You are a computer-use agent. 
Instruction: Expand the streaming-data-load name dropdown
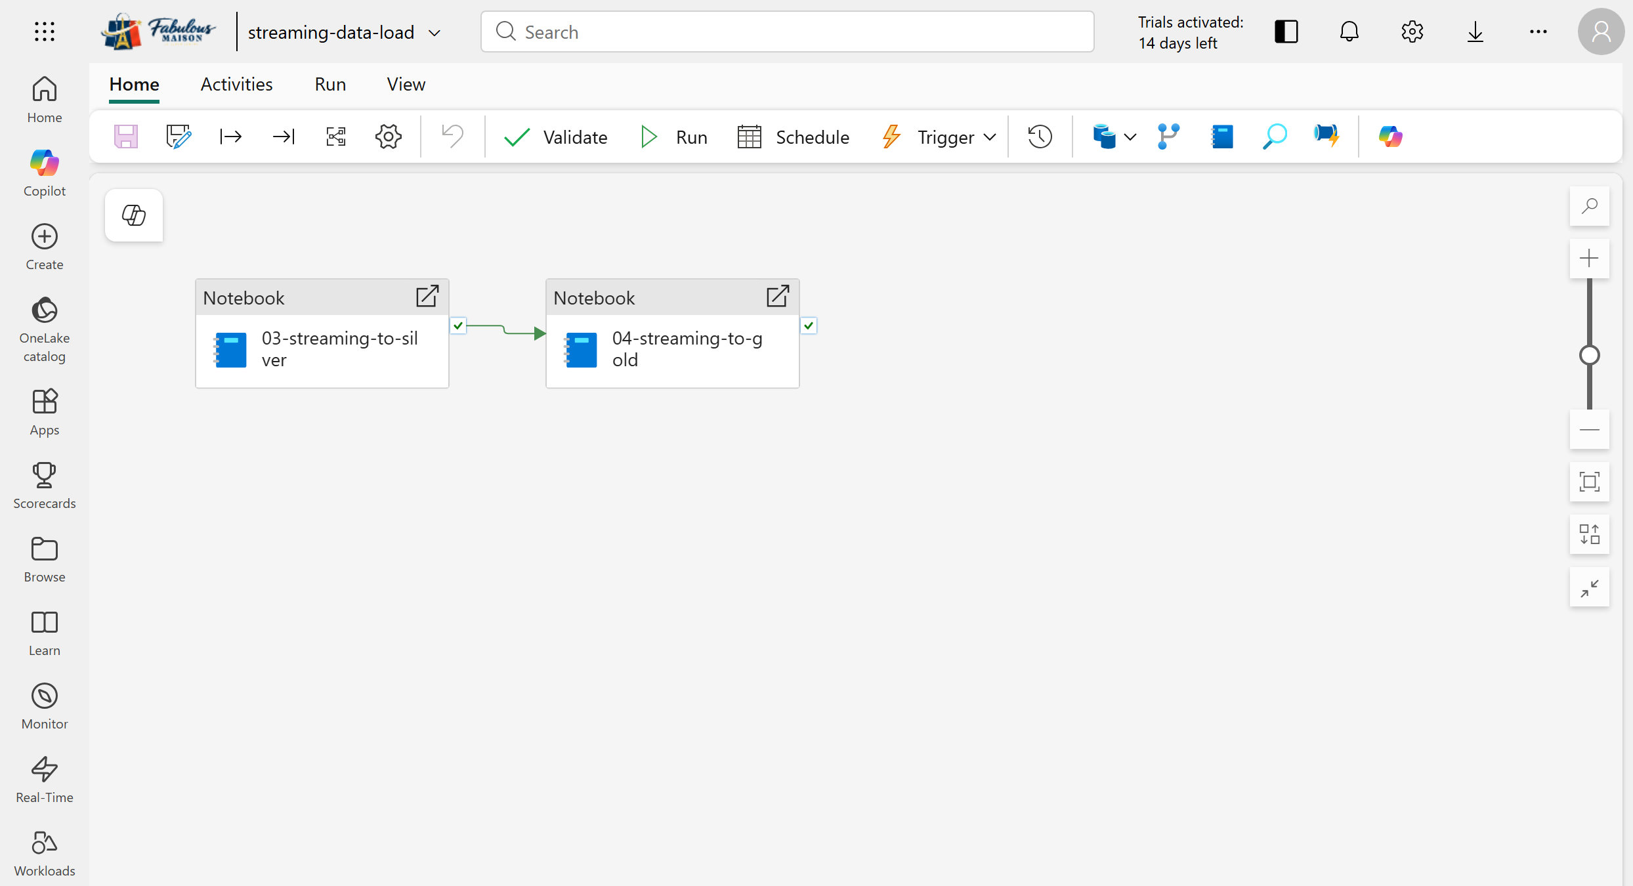click(x=435, y=33)
